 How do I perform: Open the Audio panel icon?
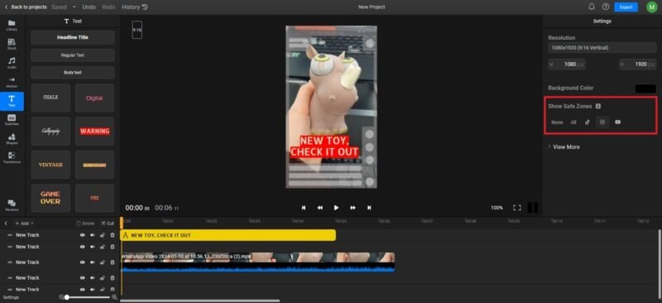12,63
